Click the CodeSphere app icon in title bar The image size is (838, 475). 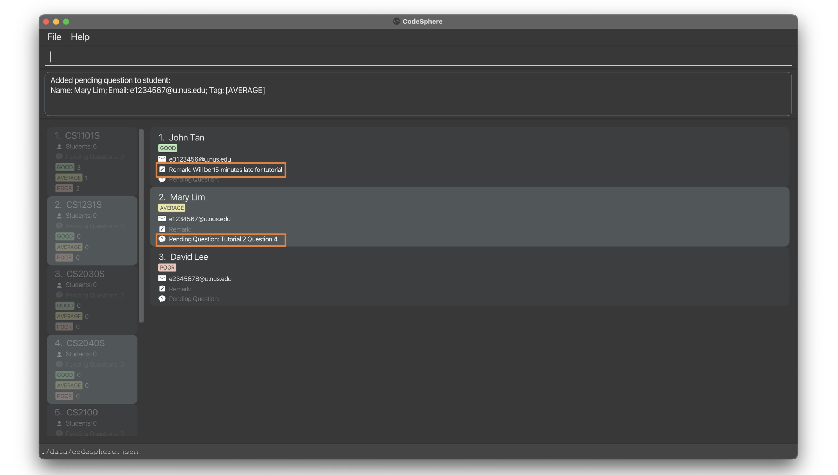(x=396, y=21)
